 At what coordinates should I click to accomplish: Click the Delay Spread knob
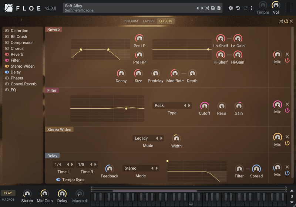[x=256, y=169]
